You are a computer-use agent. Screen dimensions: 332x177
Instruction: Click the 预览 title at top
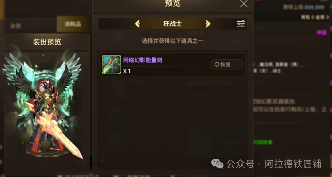point(172,4)
